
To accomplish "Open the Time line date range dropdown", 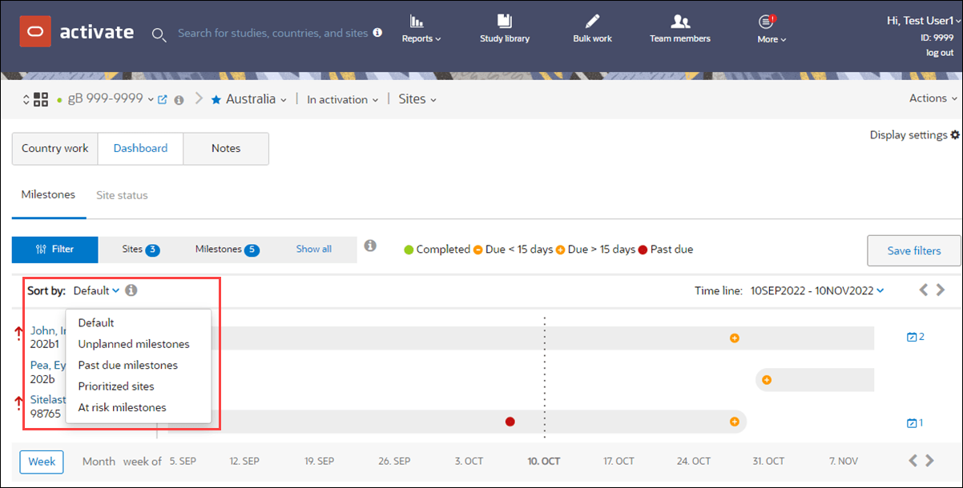I will click(816, 290).
